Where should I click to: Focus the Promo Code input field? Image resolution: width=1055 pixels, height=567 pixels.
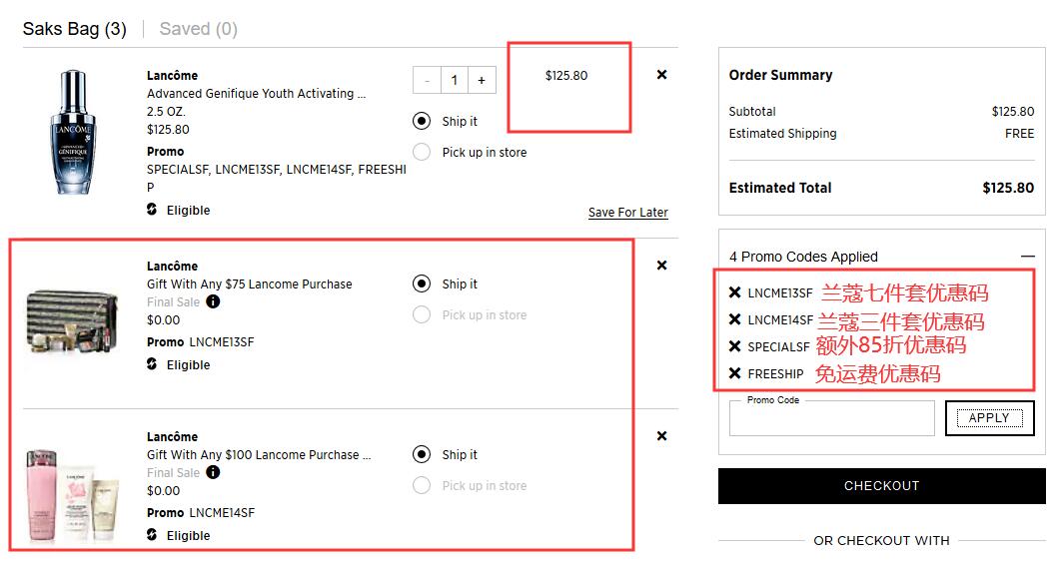pyautogui.click(x=831, y=418)
